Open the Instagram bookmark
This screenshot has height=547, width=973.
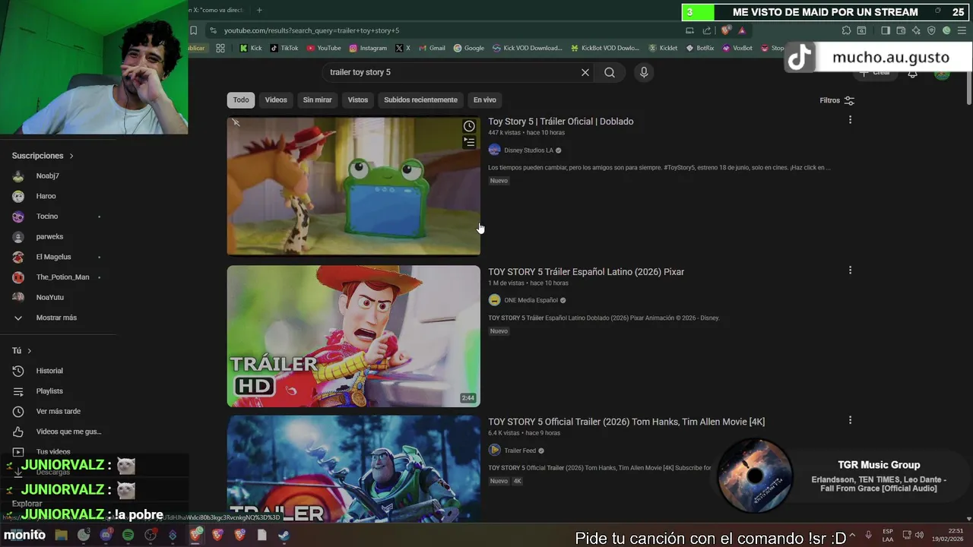(x=368, y=48)
